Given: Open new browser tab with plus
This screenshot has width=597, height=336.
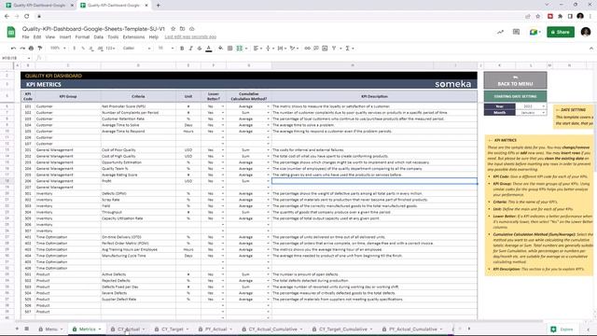Looking at the screenshot, I should (158, 6).
